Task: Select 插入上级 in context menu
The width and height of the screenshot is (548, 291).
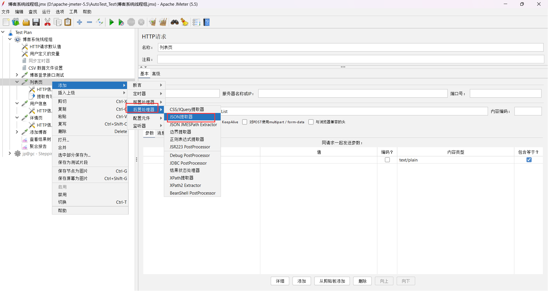Action: pos(90,93)
